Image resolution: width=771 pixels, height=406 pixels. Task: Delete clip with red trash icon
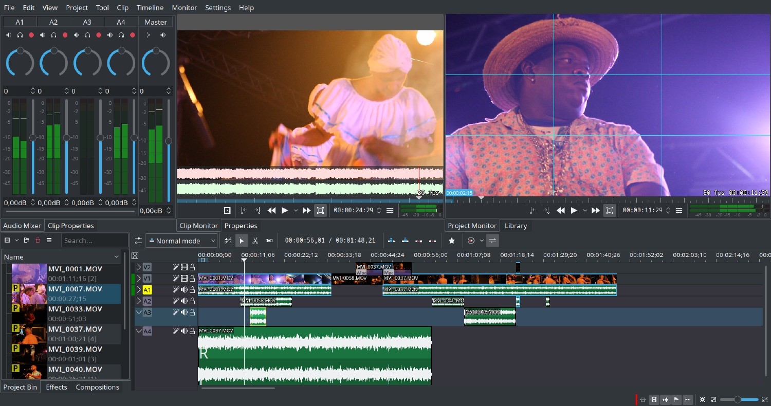[x=38, y=240]
